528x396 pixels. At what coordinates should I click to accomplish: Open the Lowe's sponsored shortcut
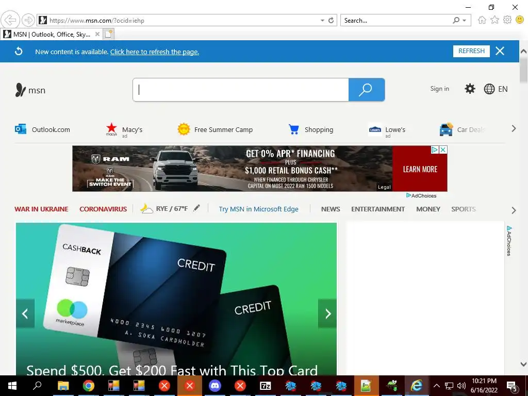(387, 130)
